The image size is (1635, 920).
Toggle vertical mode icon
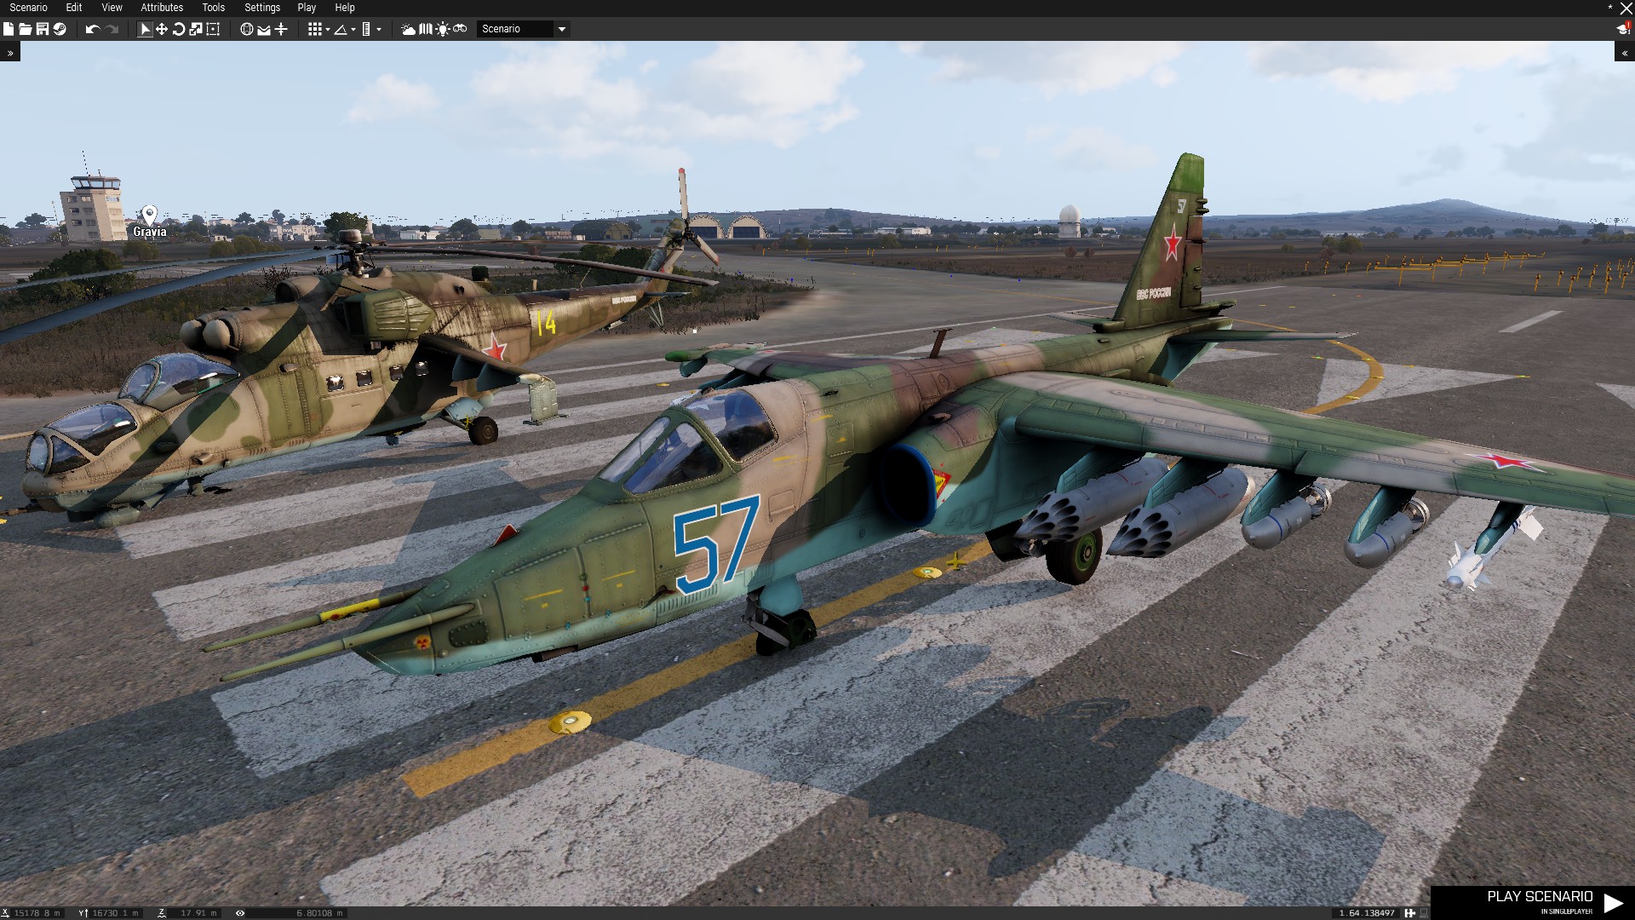(281, 29)
